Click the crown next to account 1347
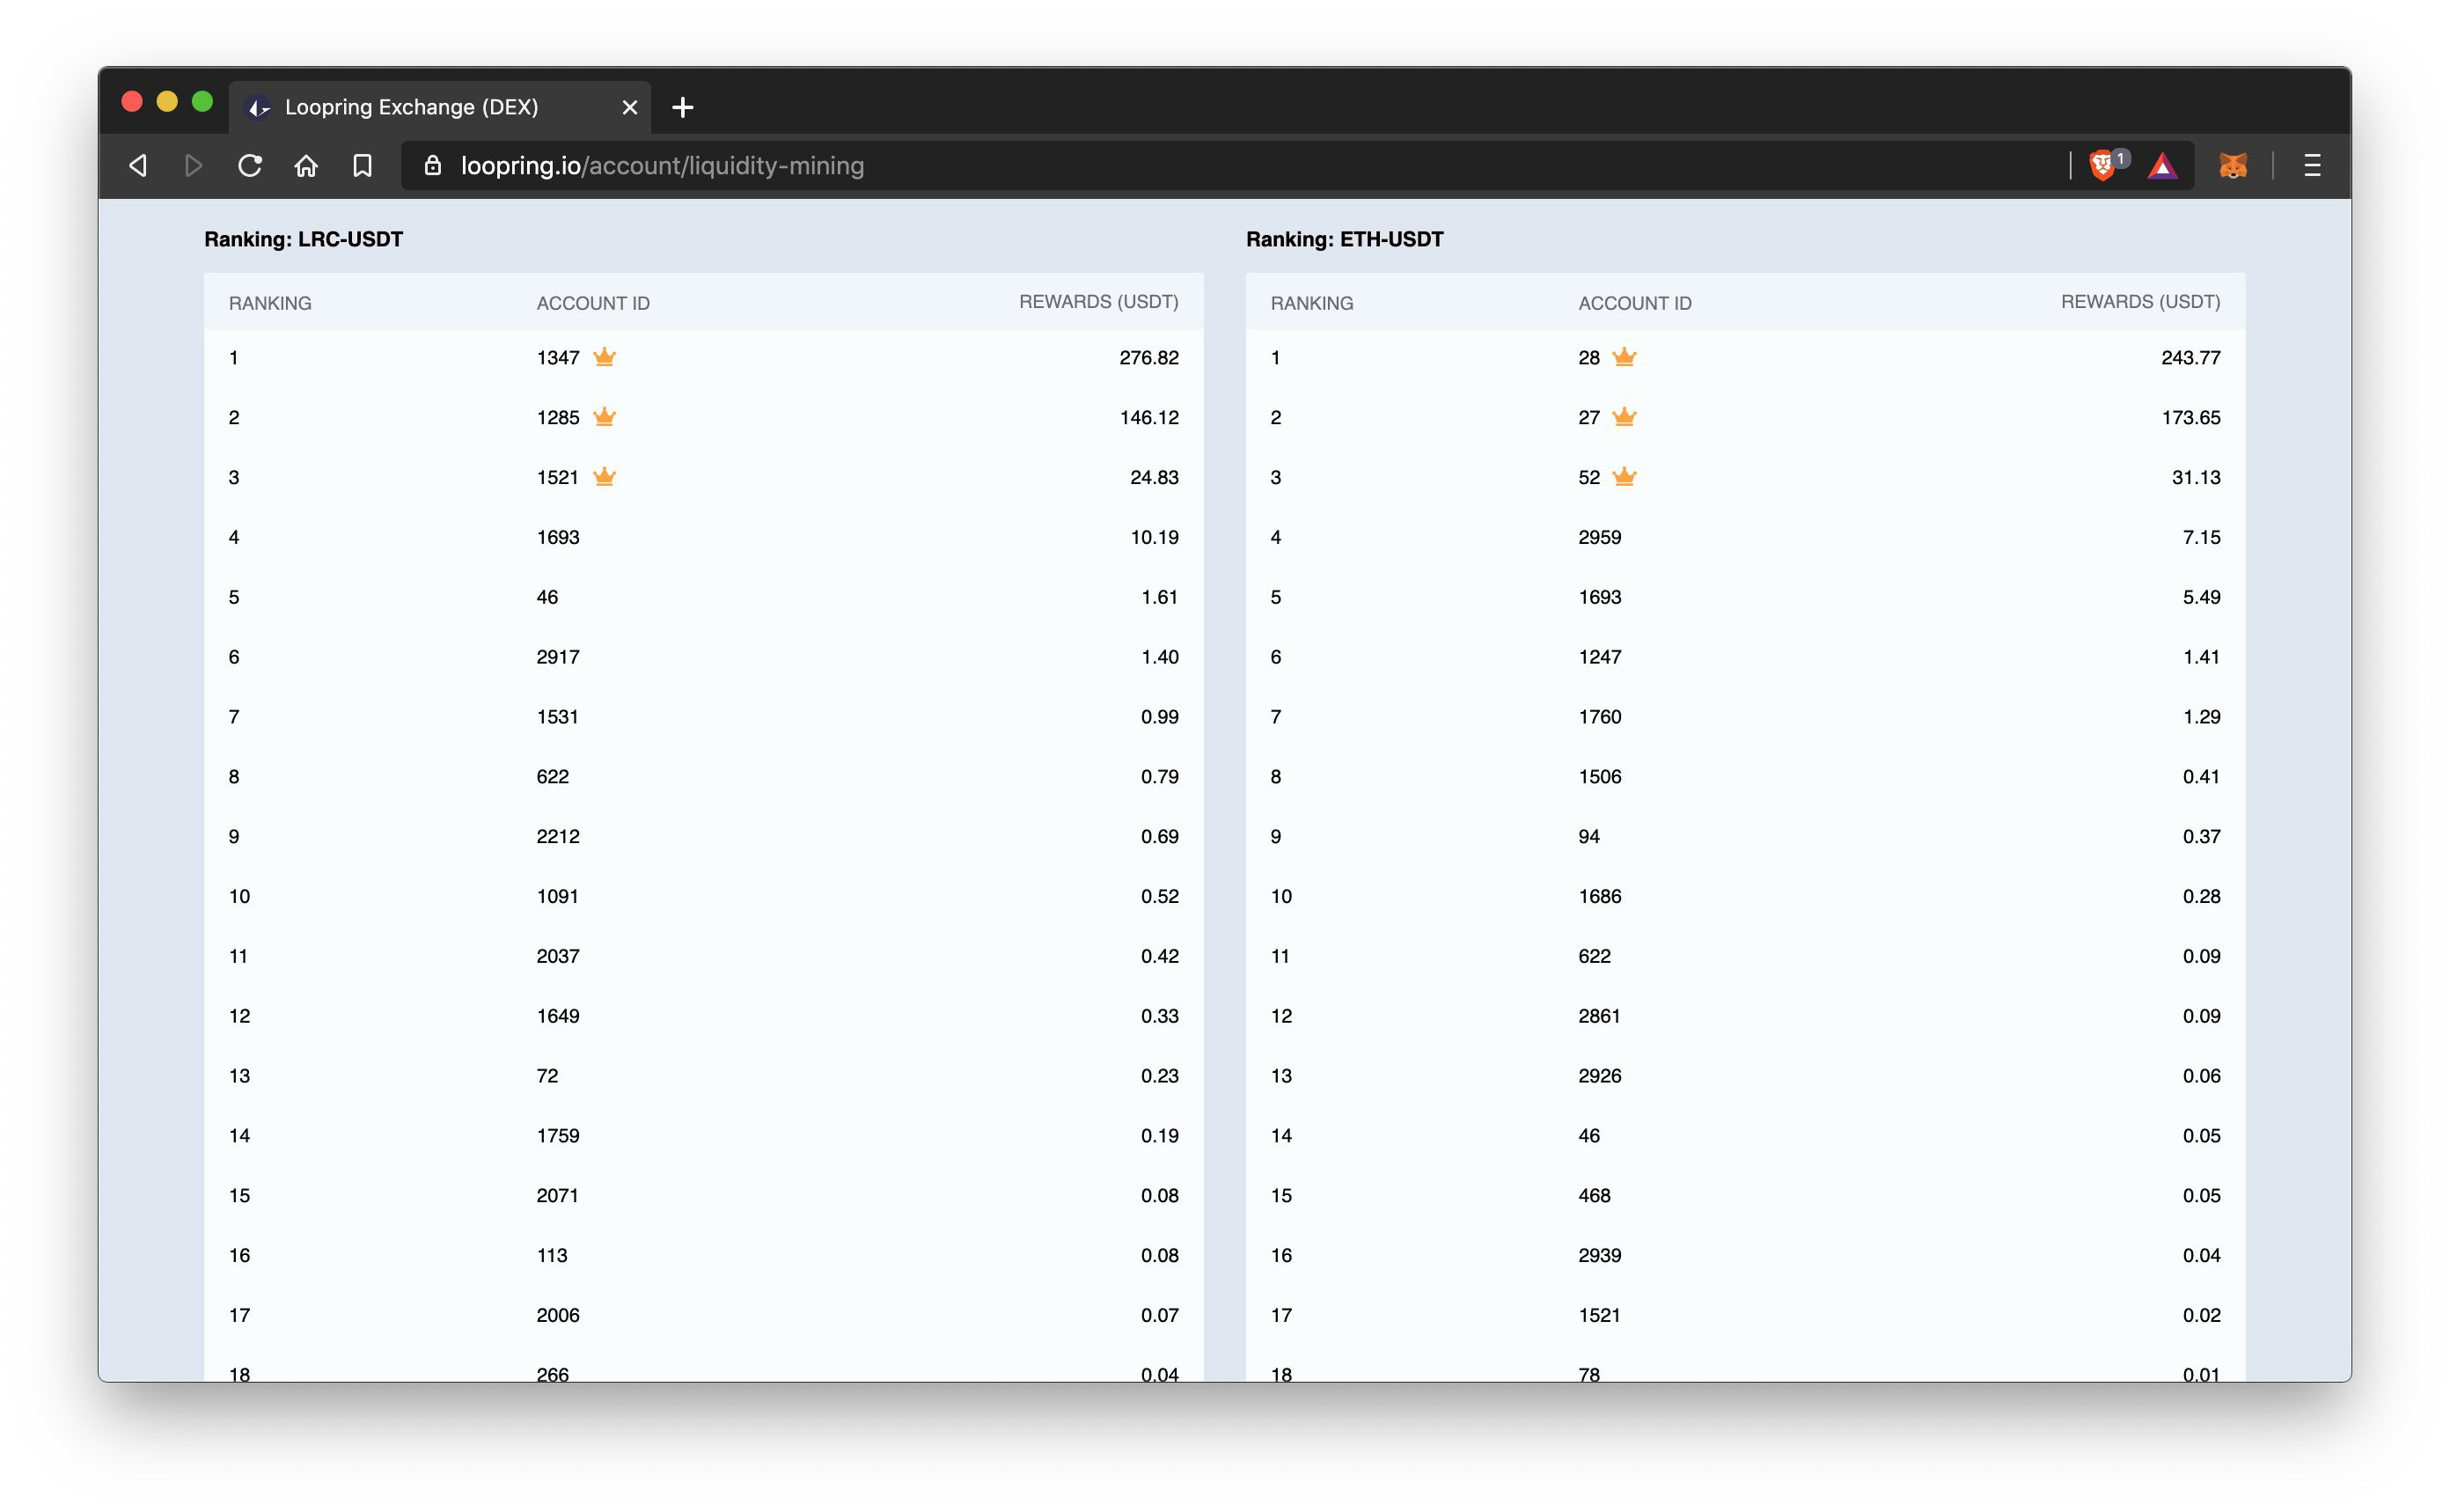This screenshot has width=2450, height=1512. click(x=604, y=357)
